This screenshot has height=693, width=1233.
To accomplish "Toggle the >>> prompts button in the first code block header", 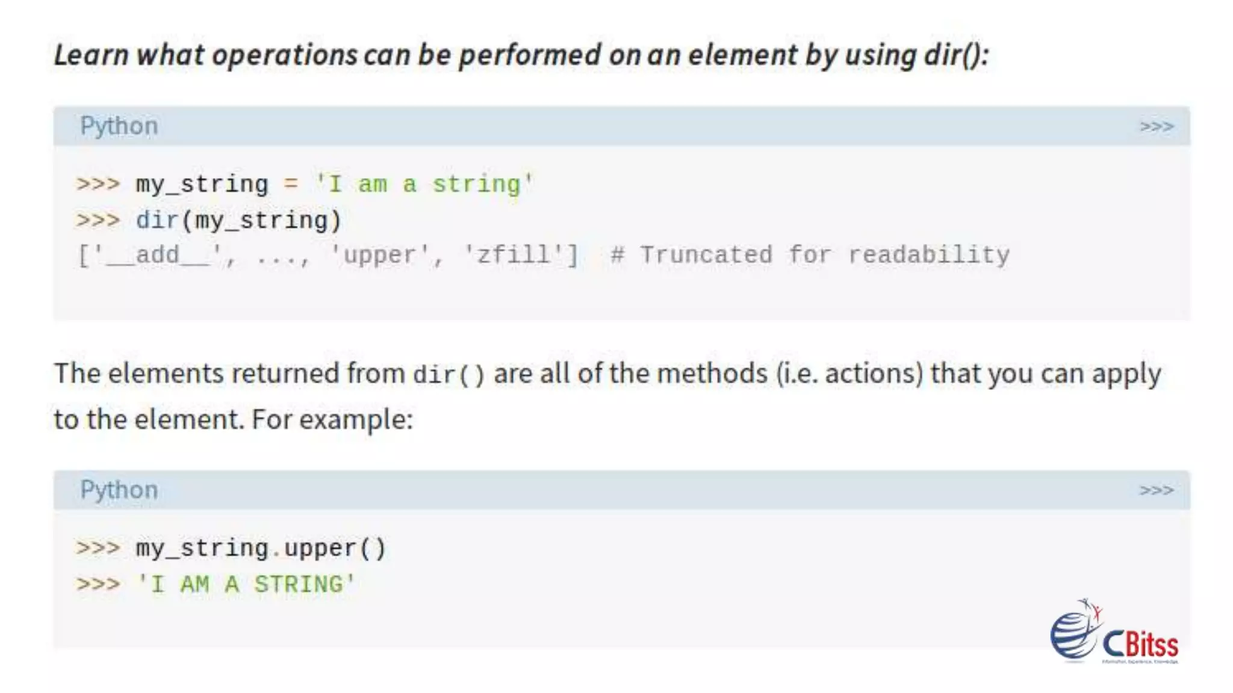I will tap(1156, 126).
